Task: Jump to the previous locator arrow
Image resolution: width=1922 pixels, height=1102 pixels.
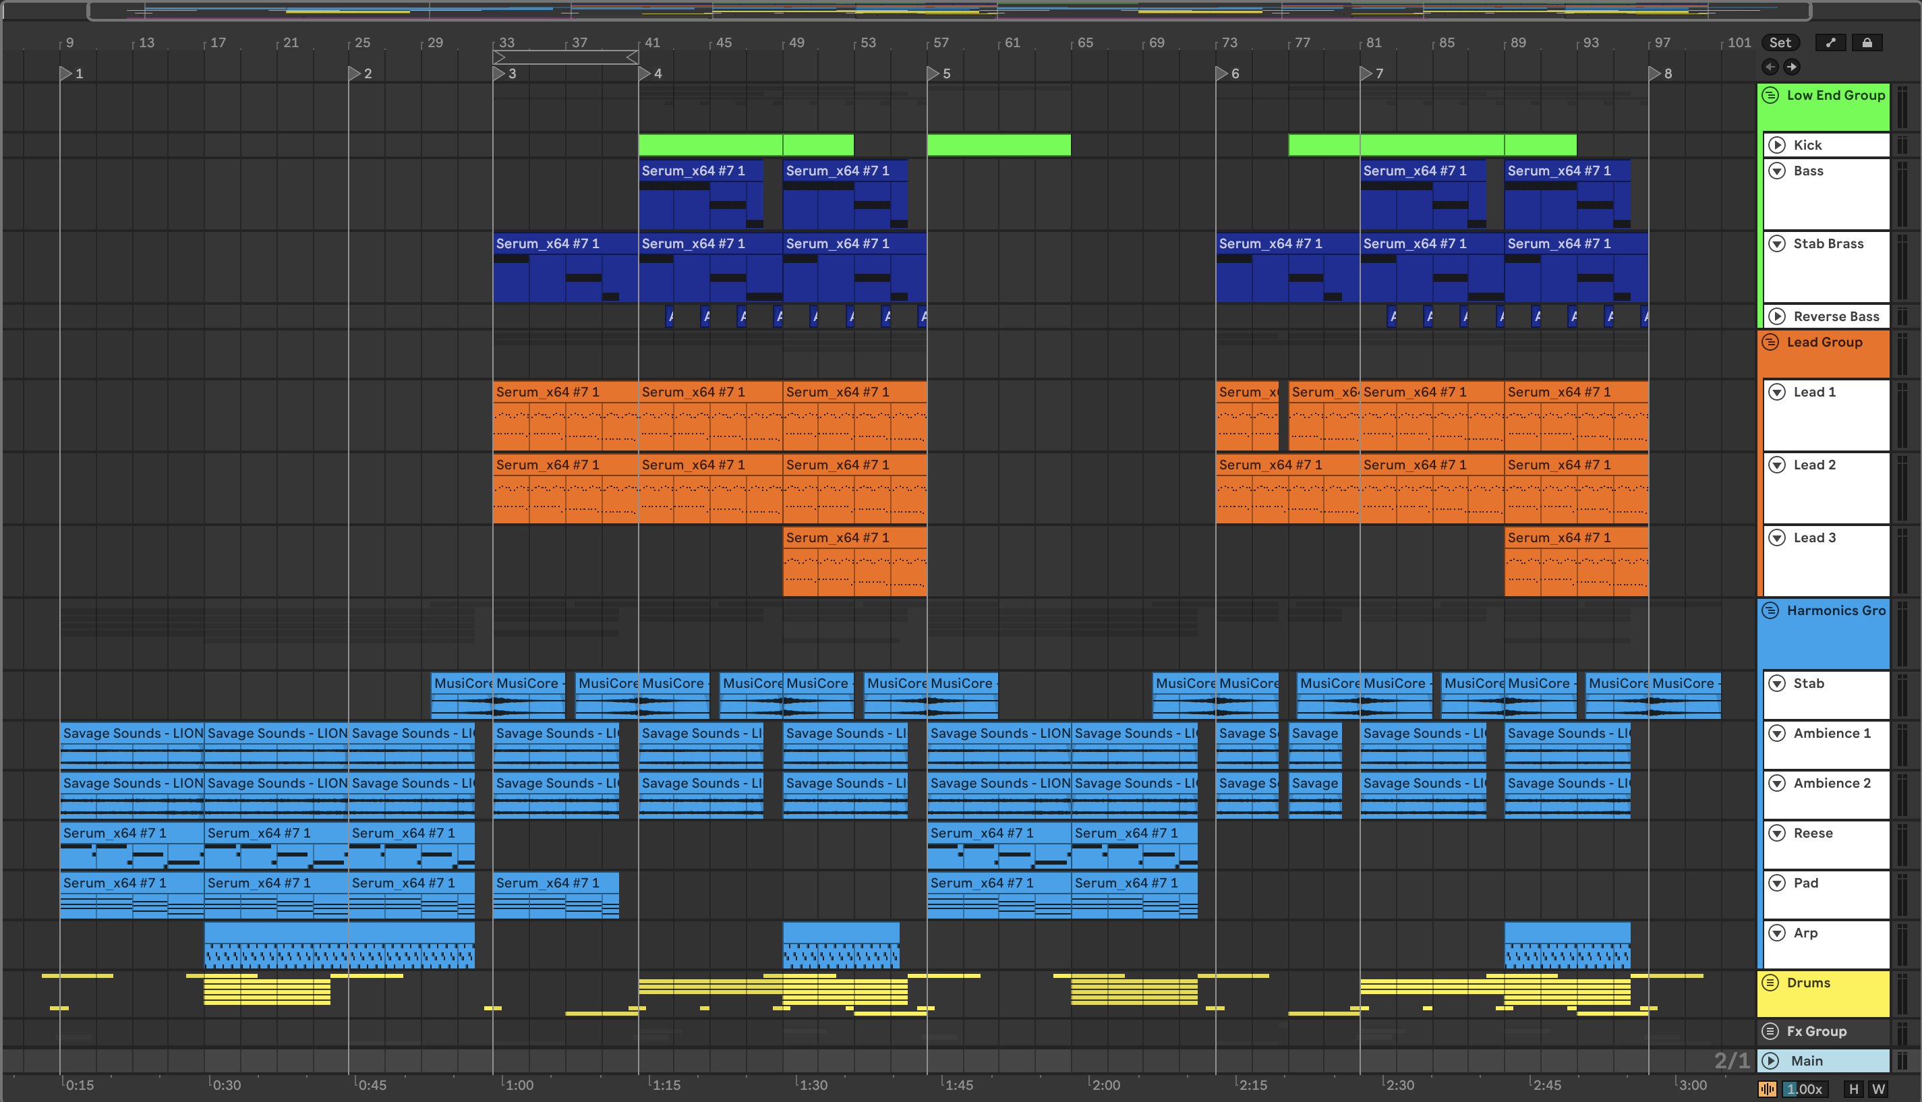Action: coord(1770,67)
